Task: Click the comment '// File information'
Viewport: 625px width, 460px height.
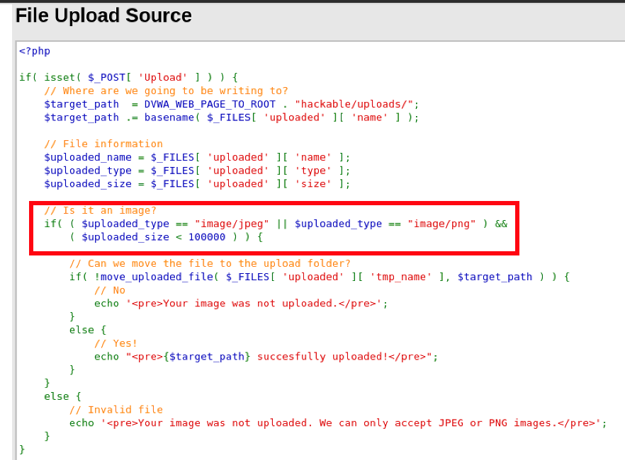Action: coord(103,144)
